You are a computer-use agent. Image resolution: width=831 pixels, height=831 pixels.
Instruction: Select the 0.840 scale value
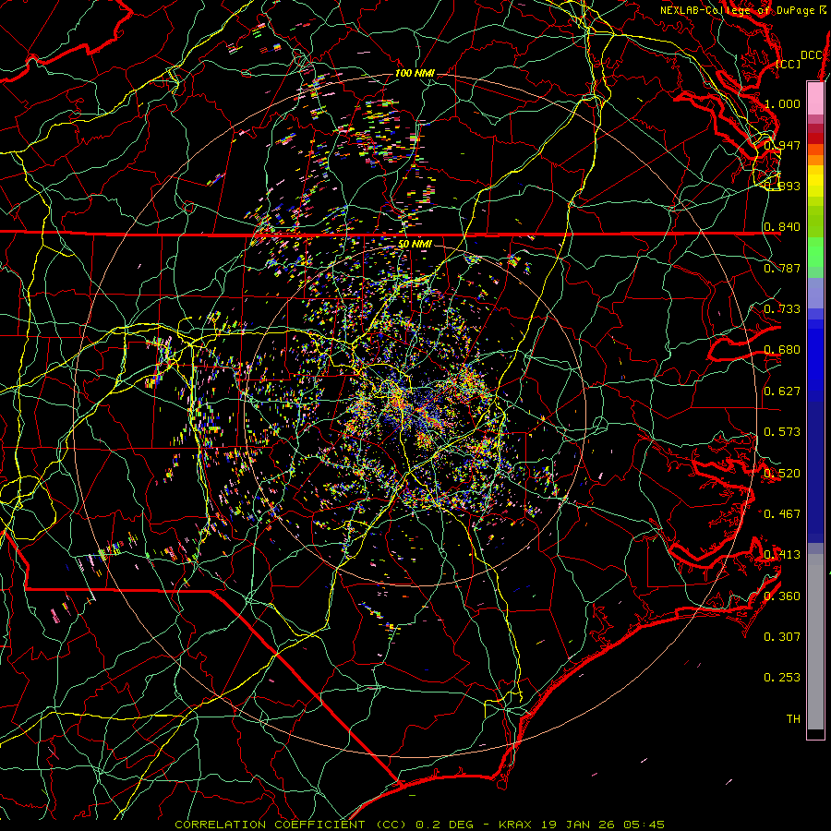pyautogui.click(x=782, y=227)
